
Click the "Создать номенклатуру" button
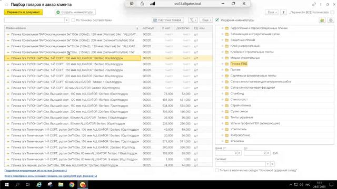[x=75, y=13]
